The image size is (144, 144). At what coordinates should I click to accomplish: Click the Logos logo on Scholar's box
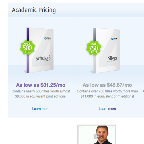click(47, 38)
